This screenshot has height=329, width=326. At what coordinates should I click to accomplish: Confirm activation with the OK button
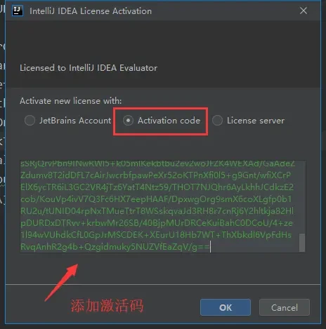[x=226, y=307]
